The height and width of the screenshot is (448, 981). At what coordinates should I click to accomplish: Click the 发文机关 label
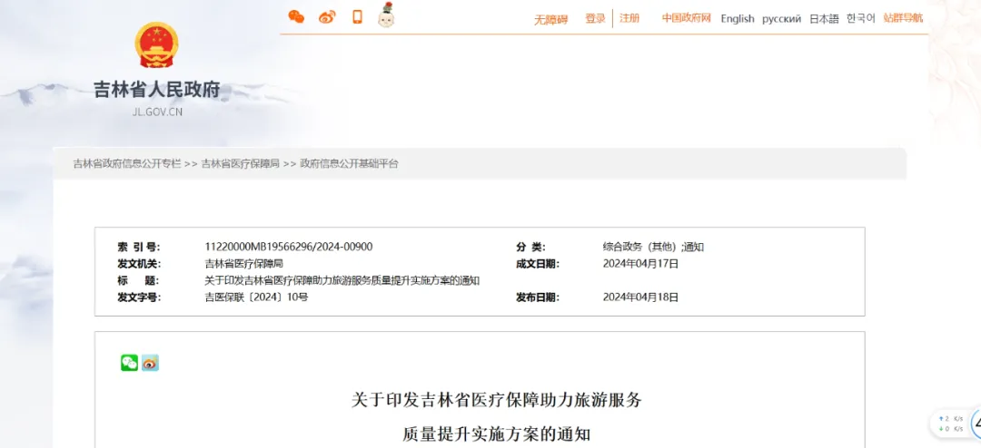tap(138, 264)
